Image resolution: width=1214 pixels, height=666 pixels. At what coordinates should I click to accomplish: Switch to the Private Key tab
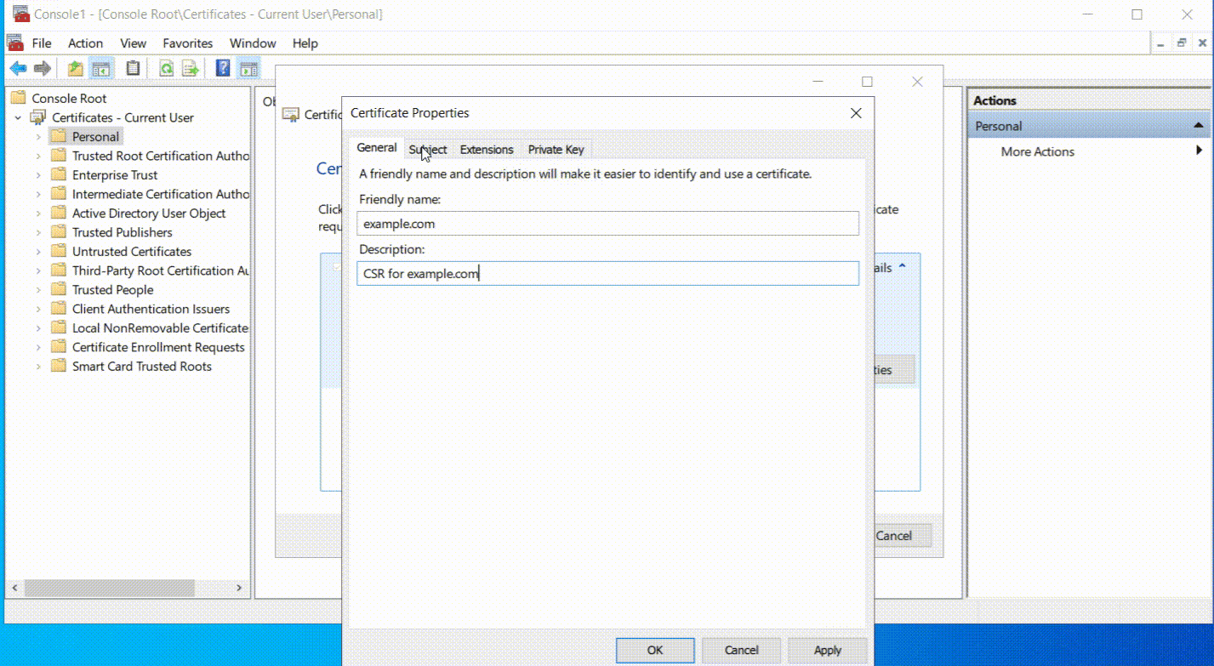[x=556, y=149]
